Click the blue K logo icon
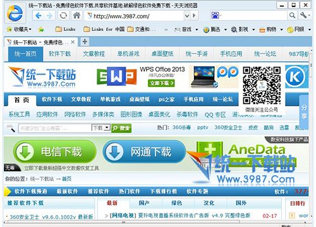Screen dimensions: 316x227 tap(295, 76)
